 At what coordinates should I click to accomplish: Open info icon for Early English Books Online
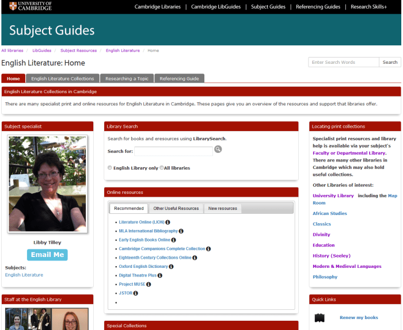173,240
